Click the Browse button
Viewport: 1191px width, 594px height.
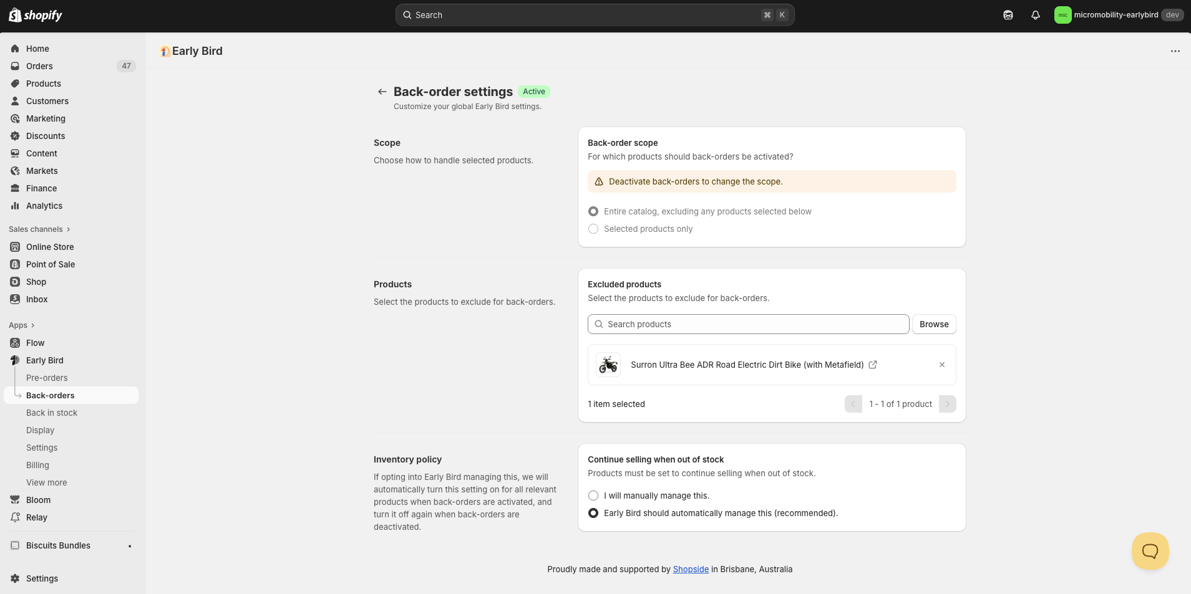tap(934, 324)
